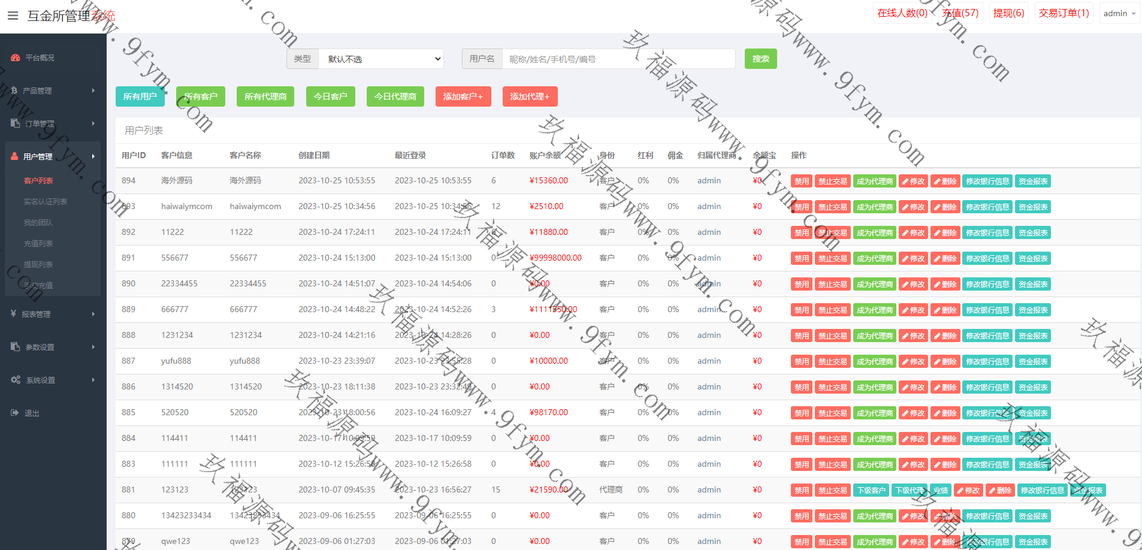
Task: Click the report management yen icon
Action: [13, 314]
